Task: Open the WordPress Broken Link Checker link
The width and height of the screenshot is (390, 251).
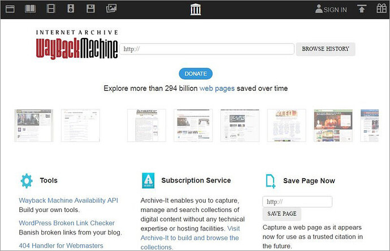Action: pos(67,223)
